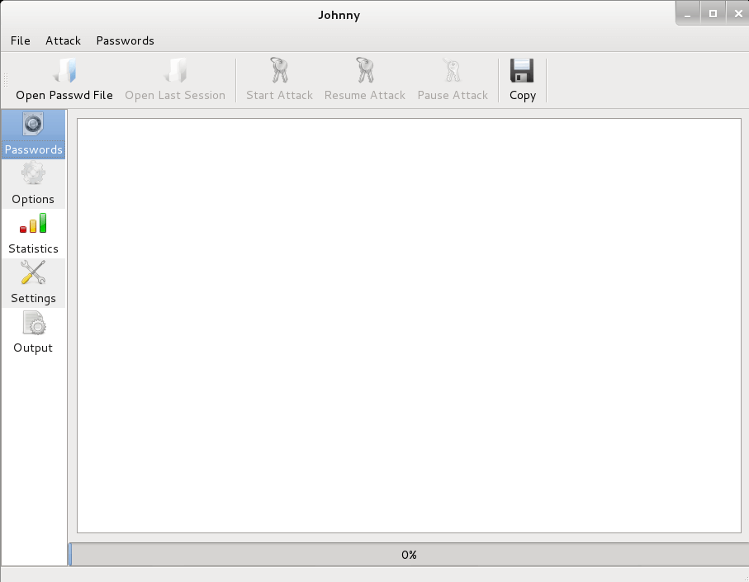Viewport: 749px width, 582px height.
Task: Click the 0% progress bar
Action: tap(409, 555)
